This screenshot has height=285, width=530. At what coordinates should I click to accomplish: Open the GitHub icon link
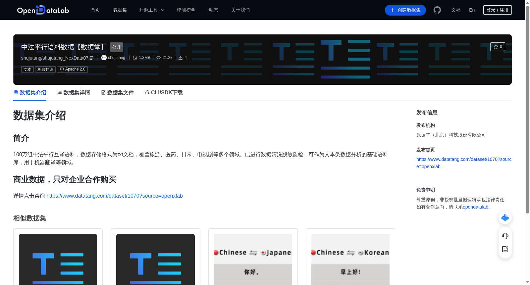coord(437,10)
